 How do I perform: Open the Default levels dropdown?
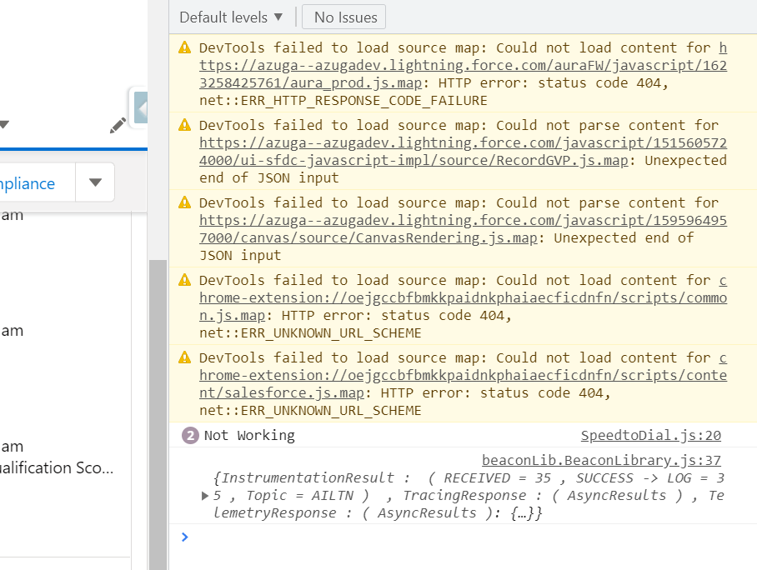click(231, 16)
